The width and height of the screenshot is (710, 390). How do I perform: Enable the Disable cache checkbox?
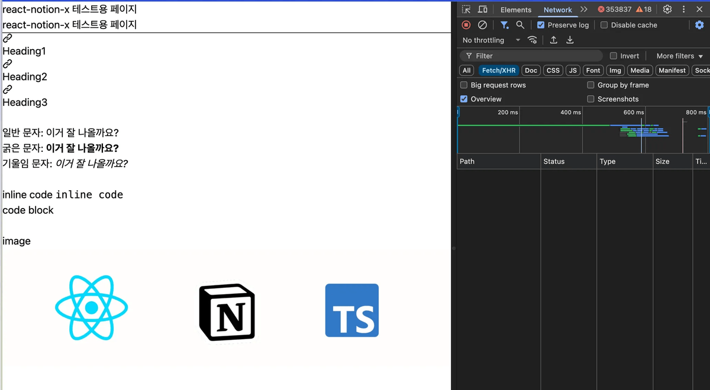604,25
